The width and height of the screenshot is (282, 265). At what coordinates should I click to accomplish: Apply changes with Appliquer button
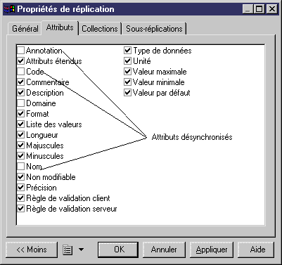click(x=212, y=250)
